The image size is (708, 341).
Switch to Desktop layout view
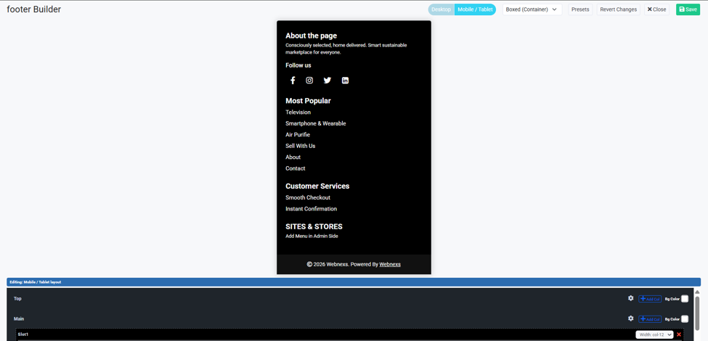[442, 9]
